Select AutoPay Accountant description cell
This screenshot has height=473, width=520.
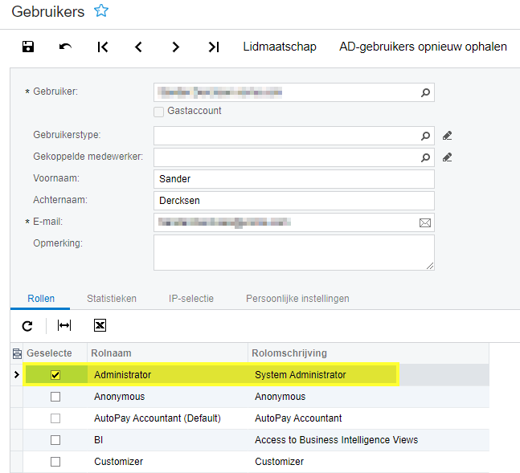(368, 418)
